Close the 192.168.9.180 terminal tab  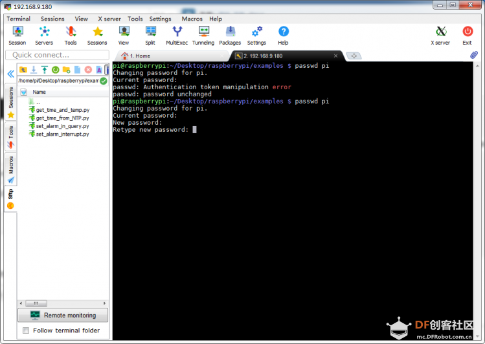point(335,56)
